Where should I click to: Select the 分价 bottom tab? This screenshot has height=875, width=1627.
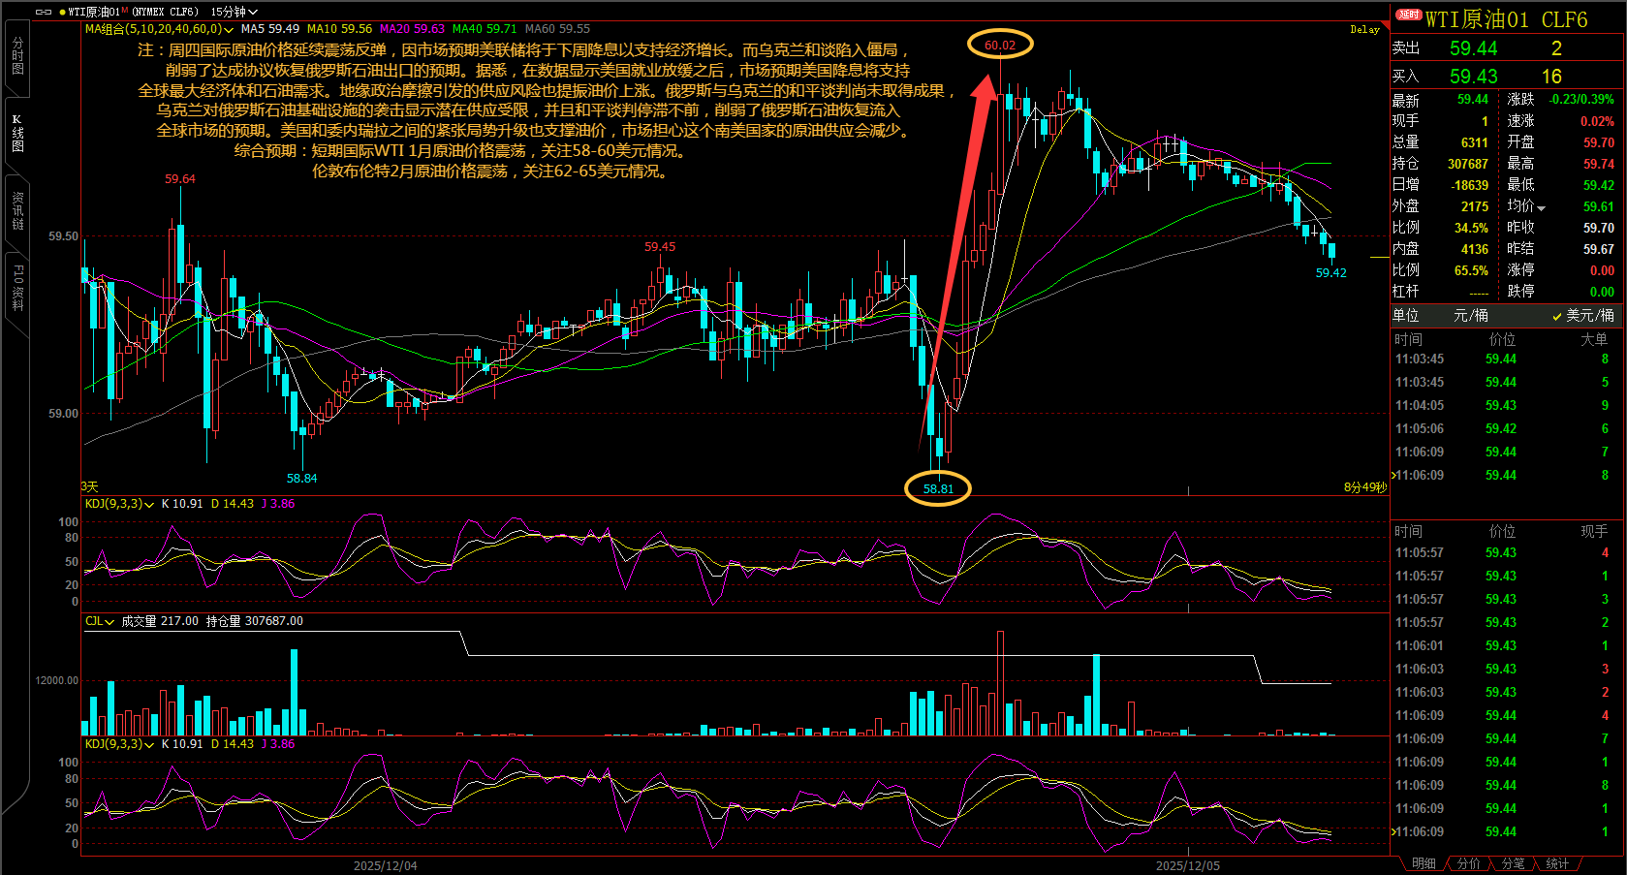coord(1468,863)
